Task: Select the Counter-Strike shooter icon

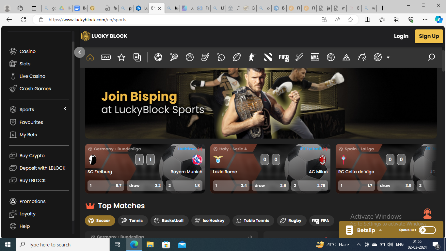Action: tap(252, 57)
